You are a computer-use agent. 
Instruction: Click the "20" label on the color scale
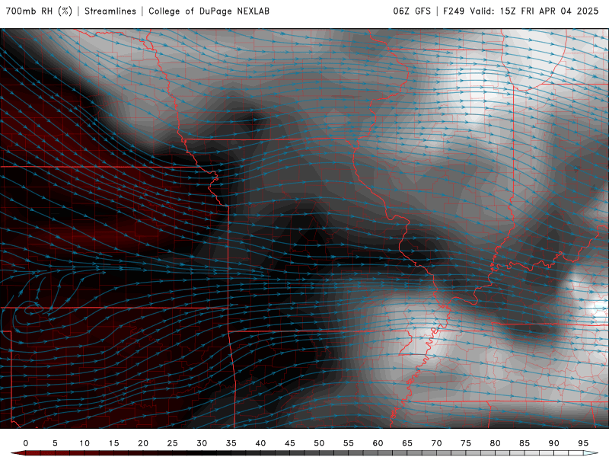click(x=143, y=443)
